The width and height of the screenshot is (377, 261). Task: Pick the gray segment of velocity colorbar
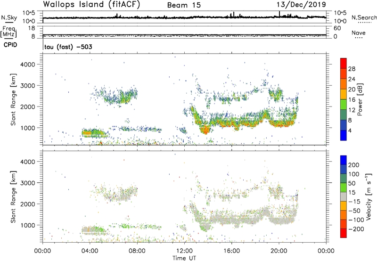tap(344, 196)
